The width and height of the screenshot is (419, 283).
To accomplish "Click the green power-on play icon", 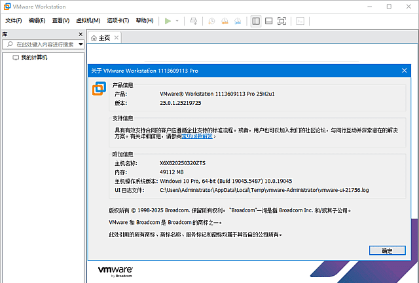I will (168, 21).
